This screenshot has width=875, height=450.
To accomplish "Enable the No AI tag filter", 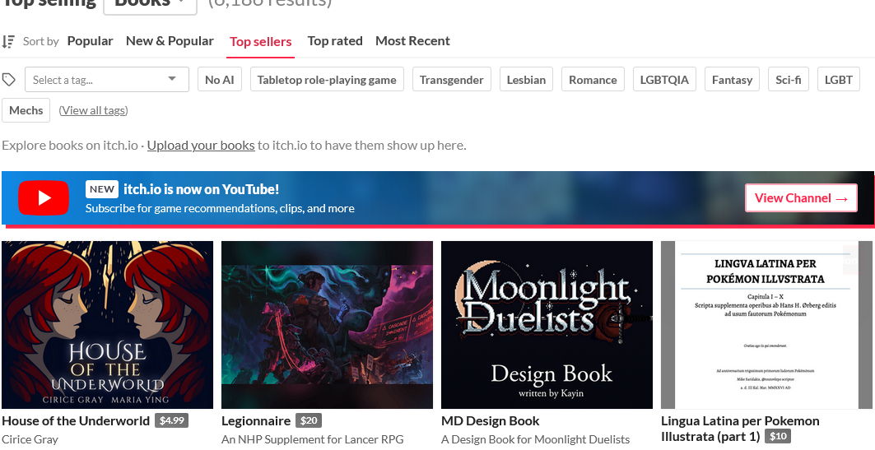I will [x=220, y=80].
